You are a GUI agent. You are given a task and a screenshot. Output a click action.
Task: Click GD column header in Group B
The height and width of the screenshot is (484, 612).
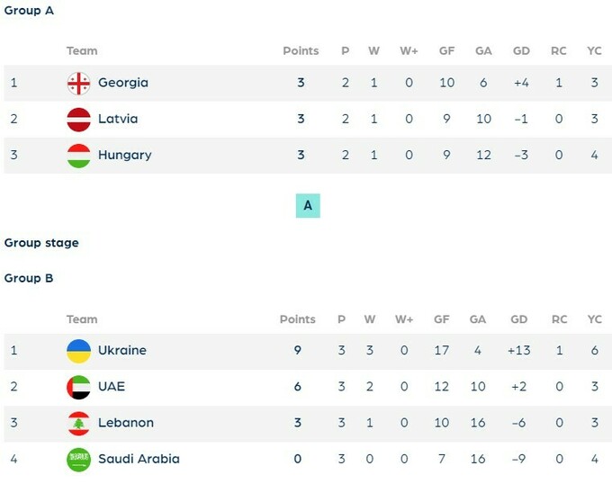click(519, 319)
